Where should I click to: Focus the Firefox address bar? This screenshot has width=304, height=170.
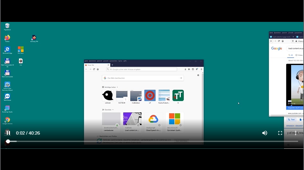point(141,69)
